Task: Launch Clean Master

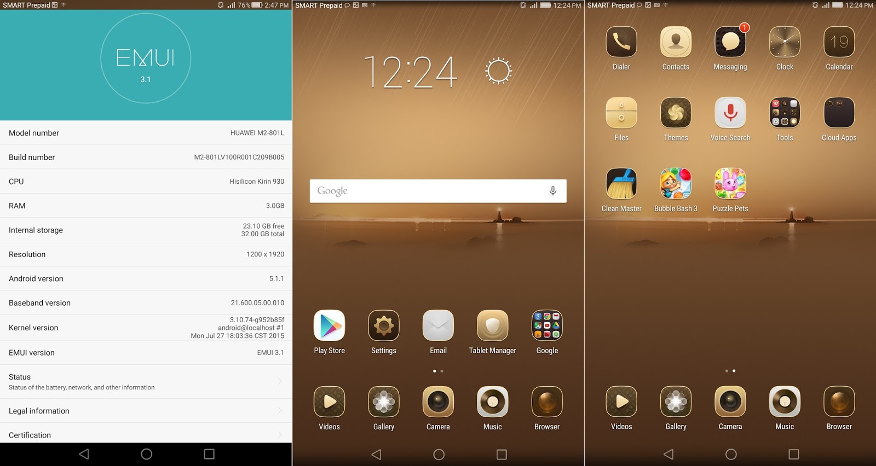Action: (621, 184)
